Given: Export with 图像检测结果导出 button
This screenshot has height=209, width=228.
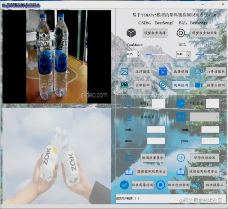Looking at the screenshot, I should coord(151,171).
